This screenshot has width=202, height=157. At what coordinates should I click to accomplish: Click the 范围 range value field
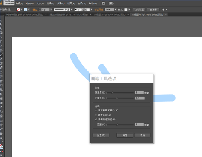[139, 125]
